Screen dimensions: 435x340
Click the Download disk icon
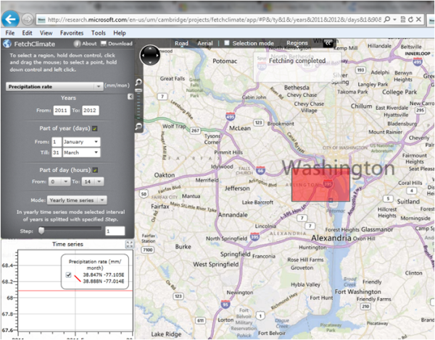[104, 43]
